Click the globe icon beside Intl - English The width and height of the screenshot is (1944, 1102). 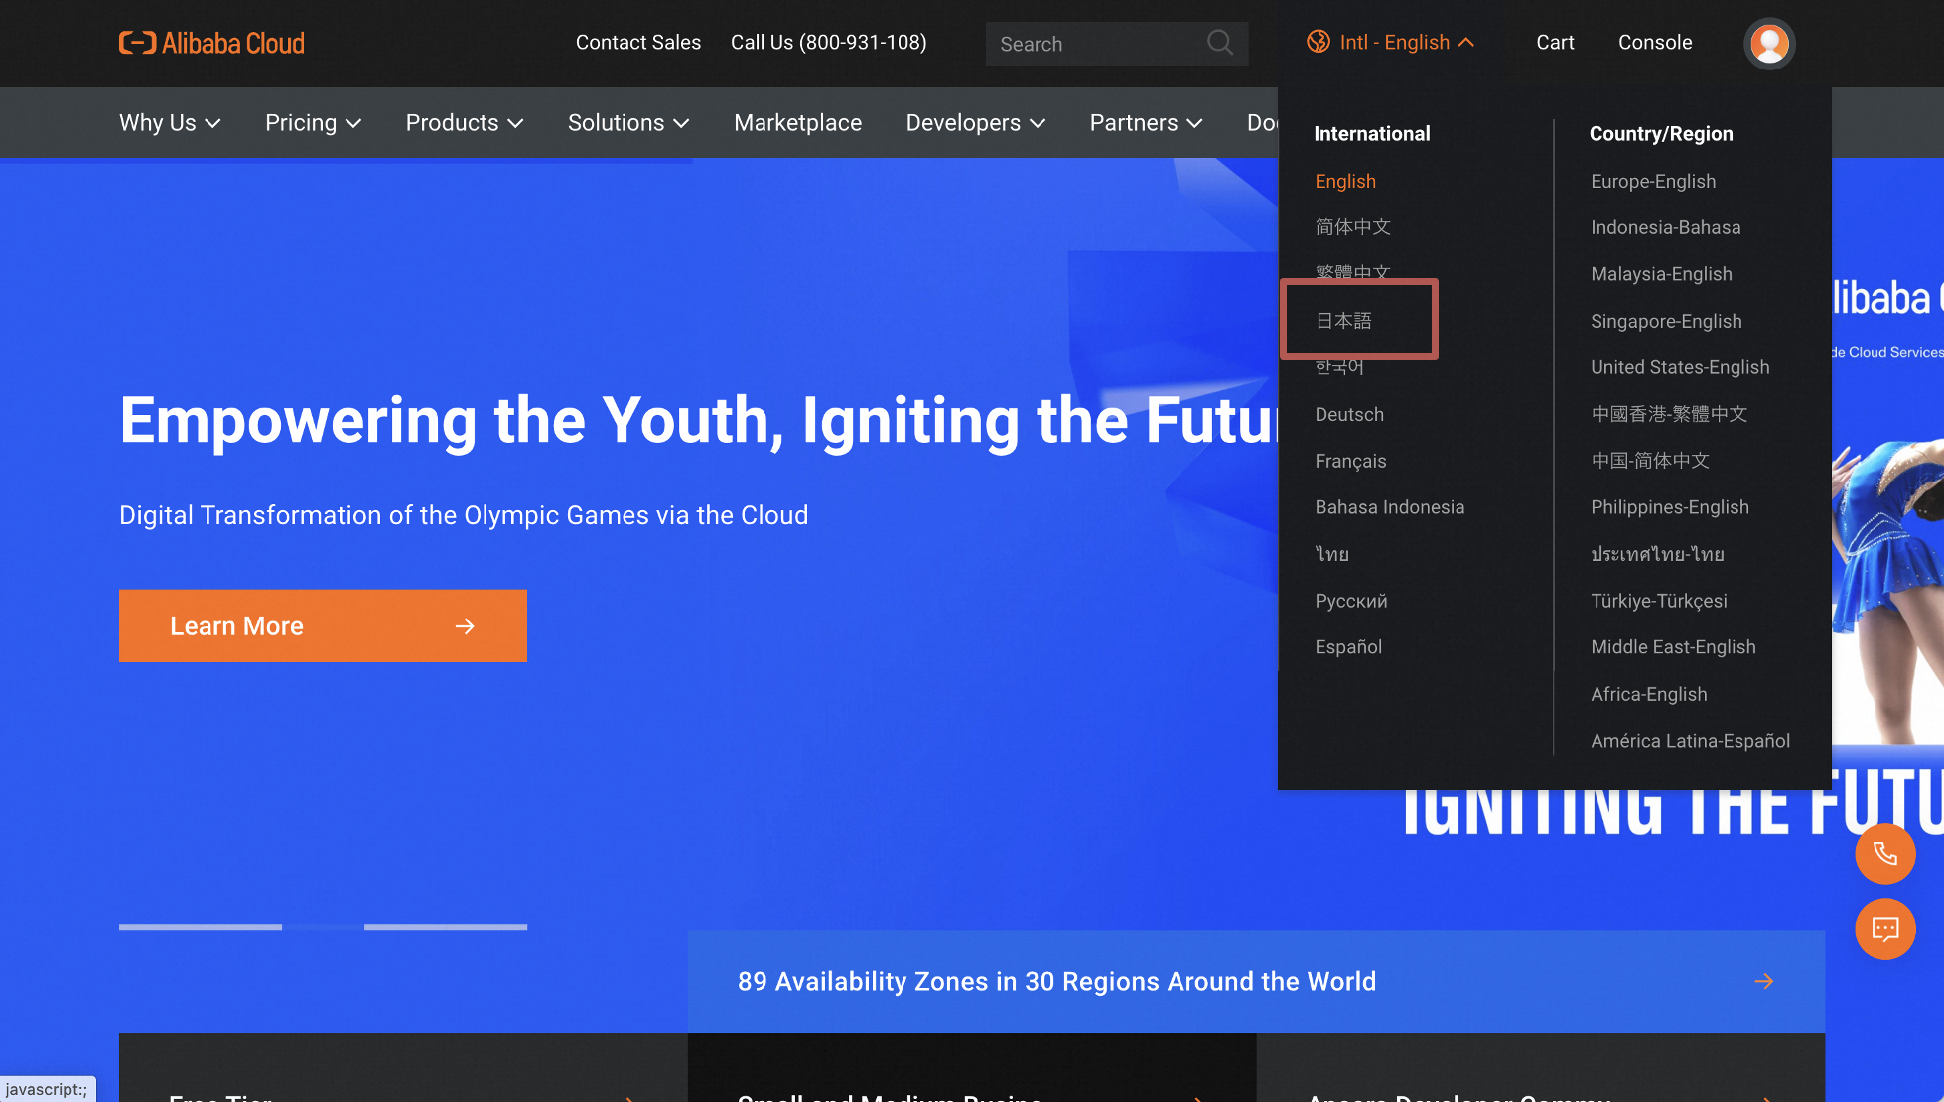coord(1319,42)
